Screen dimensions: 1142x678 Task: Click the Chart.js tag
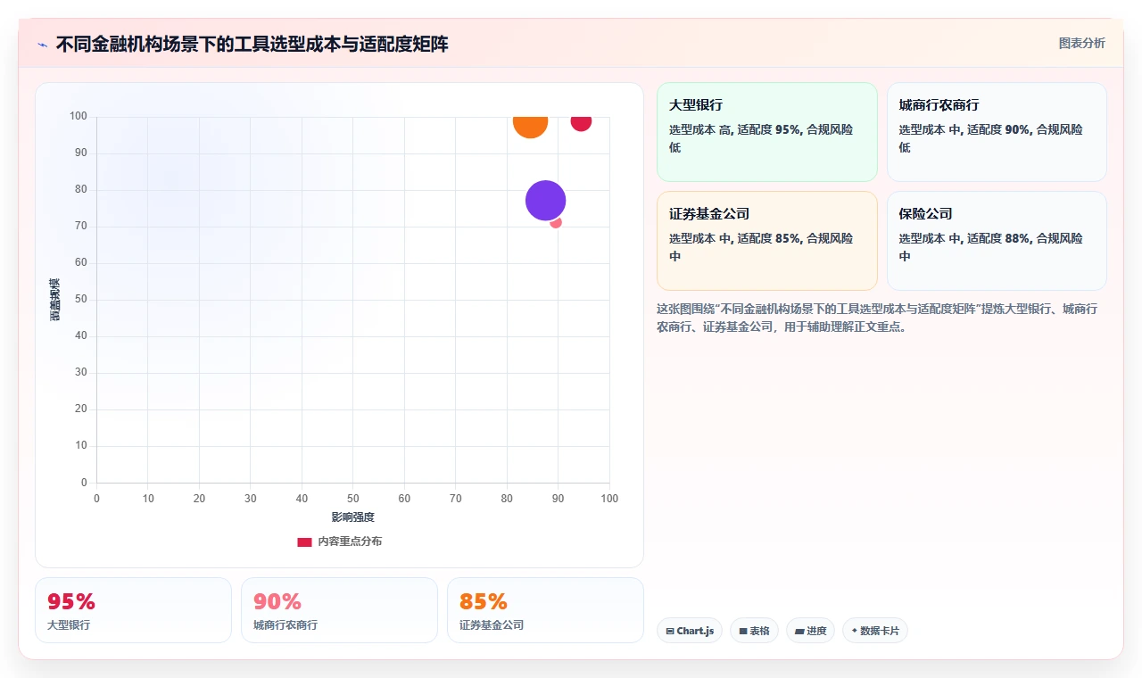[x=690, y=631]
